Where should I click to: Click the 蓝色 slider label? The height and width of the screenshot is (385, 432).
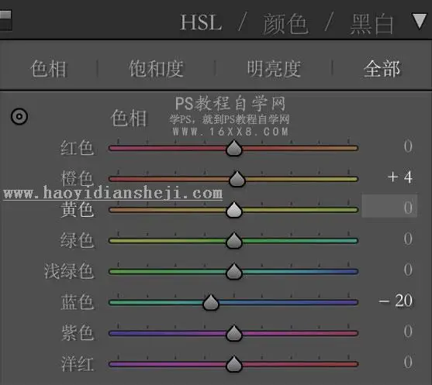(x=77, y=302)
